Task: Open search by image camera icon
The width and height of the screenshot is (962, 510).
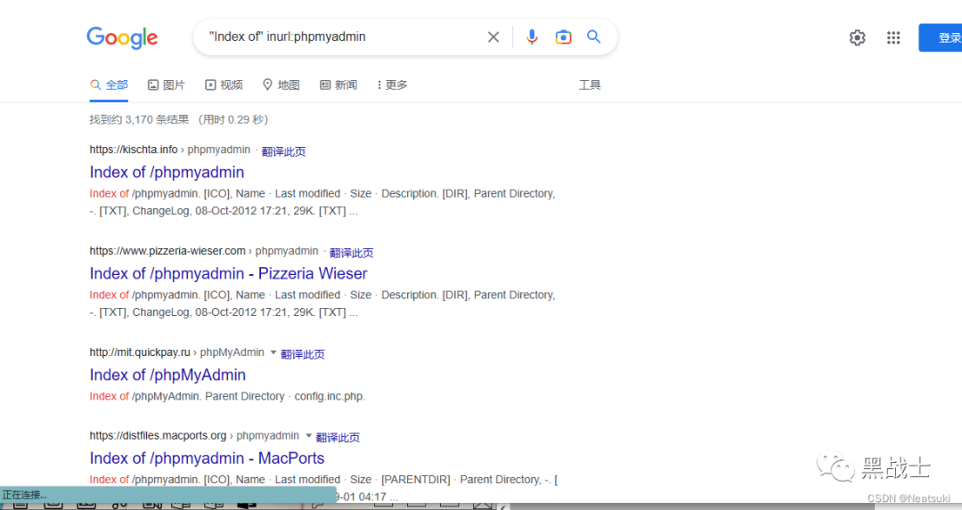Action: [563, 36]
